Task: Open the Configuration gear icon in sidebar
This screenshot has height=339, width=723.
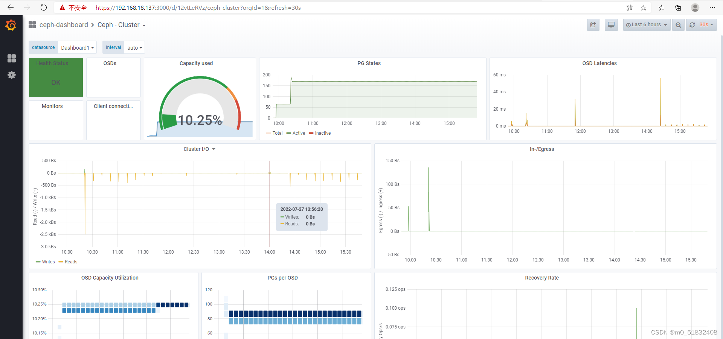Action: (x=12, y=75)
